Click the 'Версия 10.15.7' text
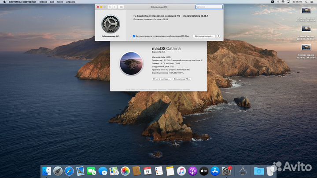The width and height of the screenshot is (317, 178). coord(158,52)
